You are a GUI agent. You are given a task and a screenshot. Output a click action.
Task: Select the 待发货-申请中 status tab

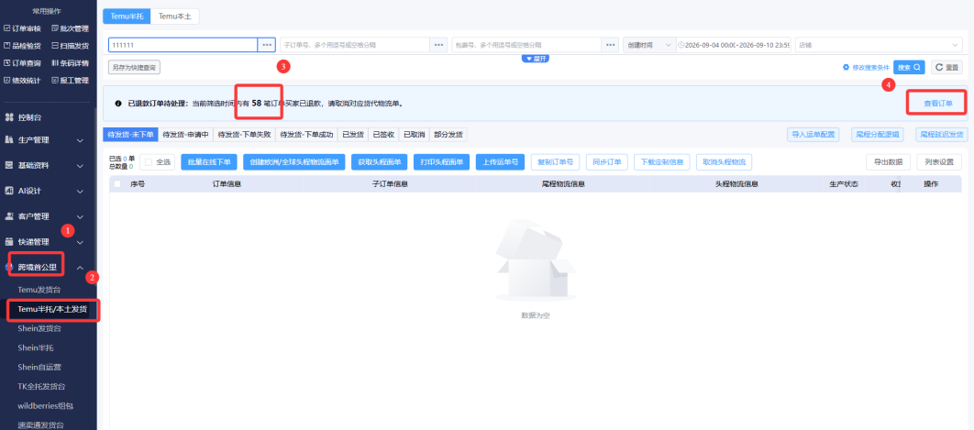pyautogui.click(x=185, y=134)
